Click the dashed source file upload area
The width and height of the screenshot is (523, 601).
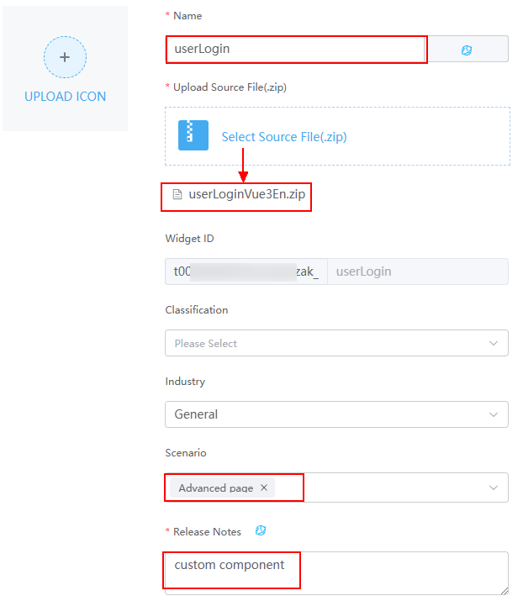pos(337,136)
